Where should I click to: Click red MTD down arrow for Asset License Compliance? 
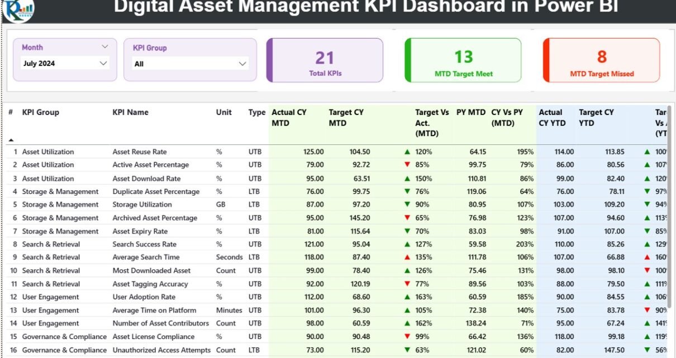407,337
